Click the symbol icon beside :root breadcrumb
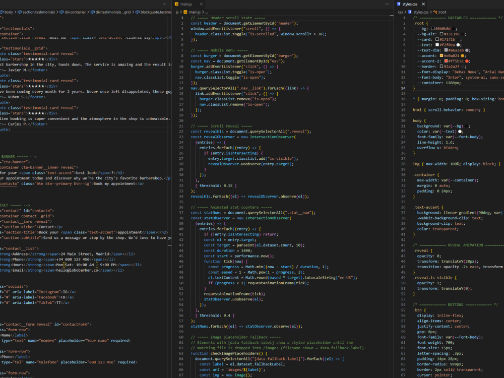 pyautogui.click(x=435, y=12)
